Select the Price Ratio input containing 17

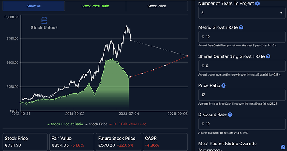(x=242, y=95)
